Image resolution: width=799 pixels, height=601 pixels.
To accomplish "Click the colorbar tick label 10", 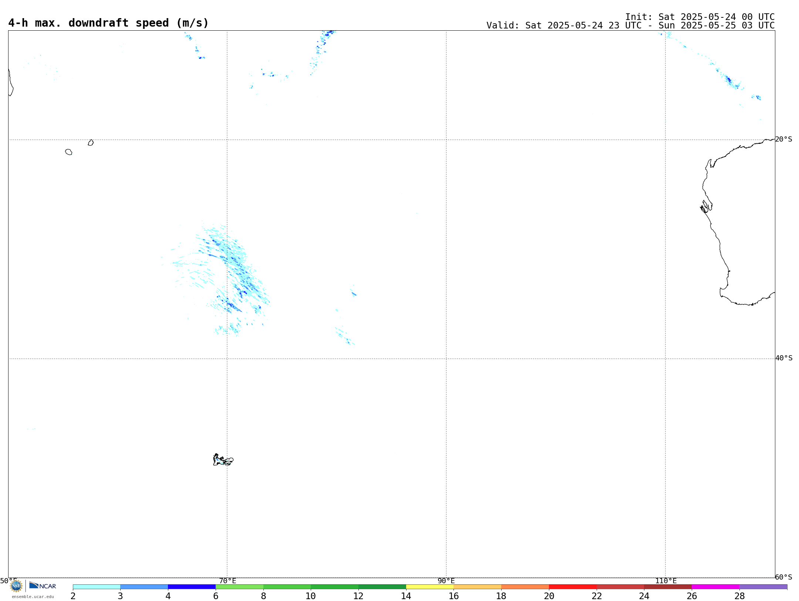I will [x=311, y=596].
